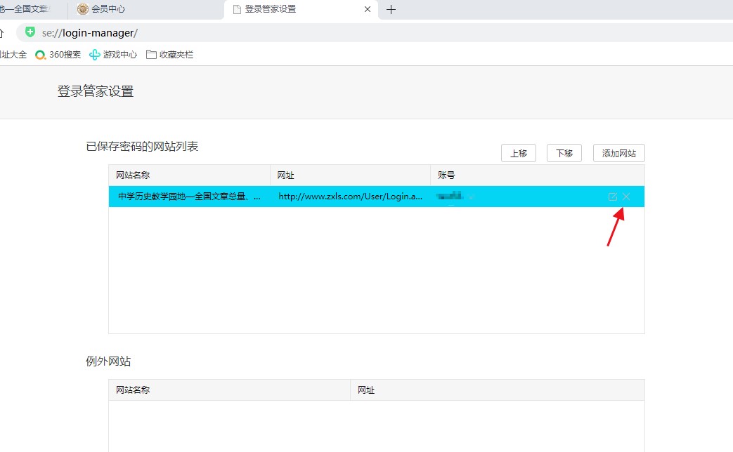The image size is (733, 452).
Task: Click the edit icon on saved password entry
Action: coord(612,197)
